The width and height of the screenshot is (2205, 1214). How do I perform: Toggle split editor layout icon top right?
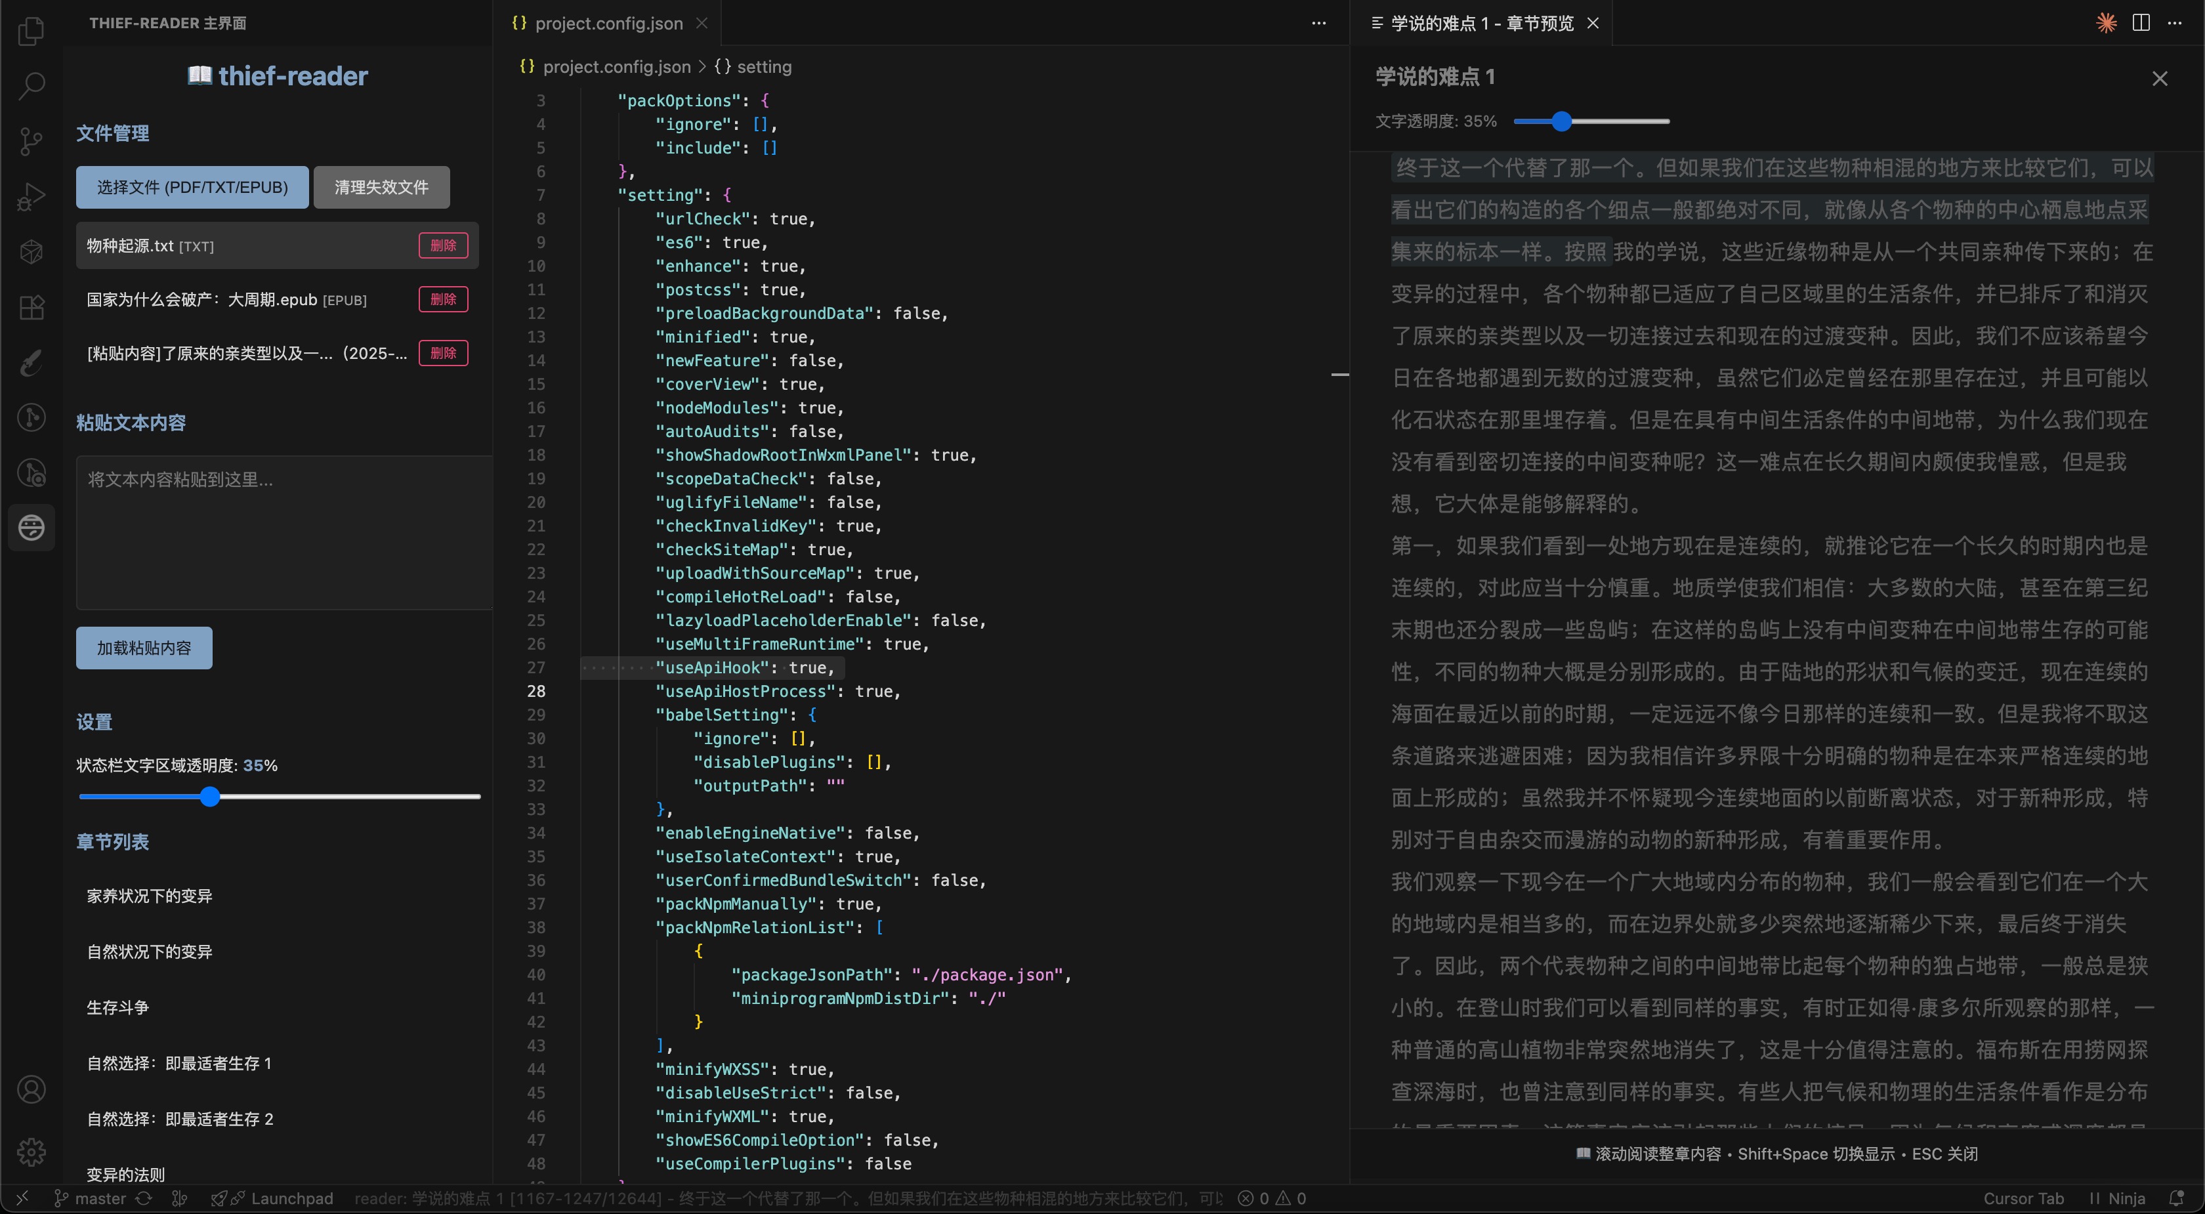point(2141,23)
